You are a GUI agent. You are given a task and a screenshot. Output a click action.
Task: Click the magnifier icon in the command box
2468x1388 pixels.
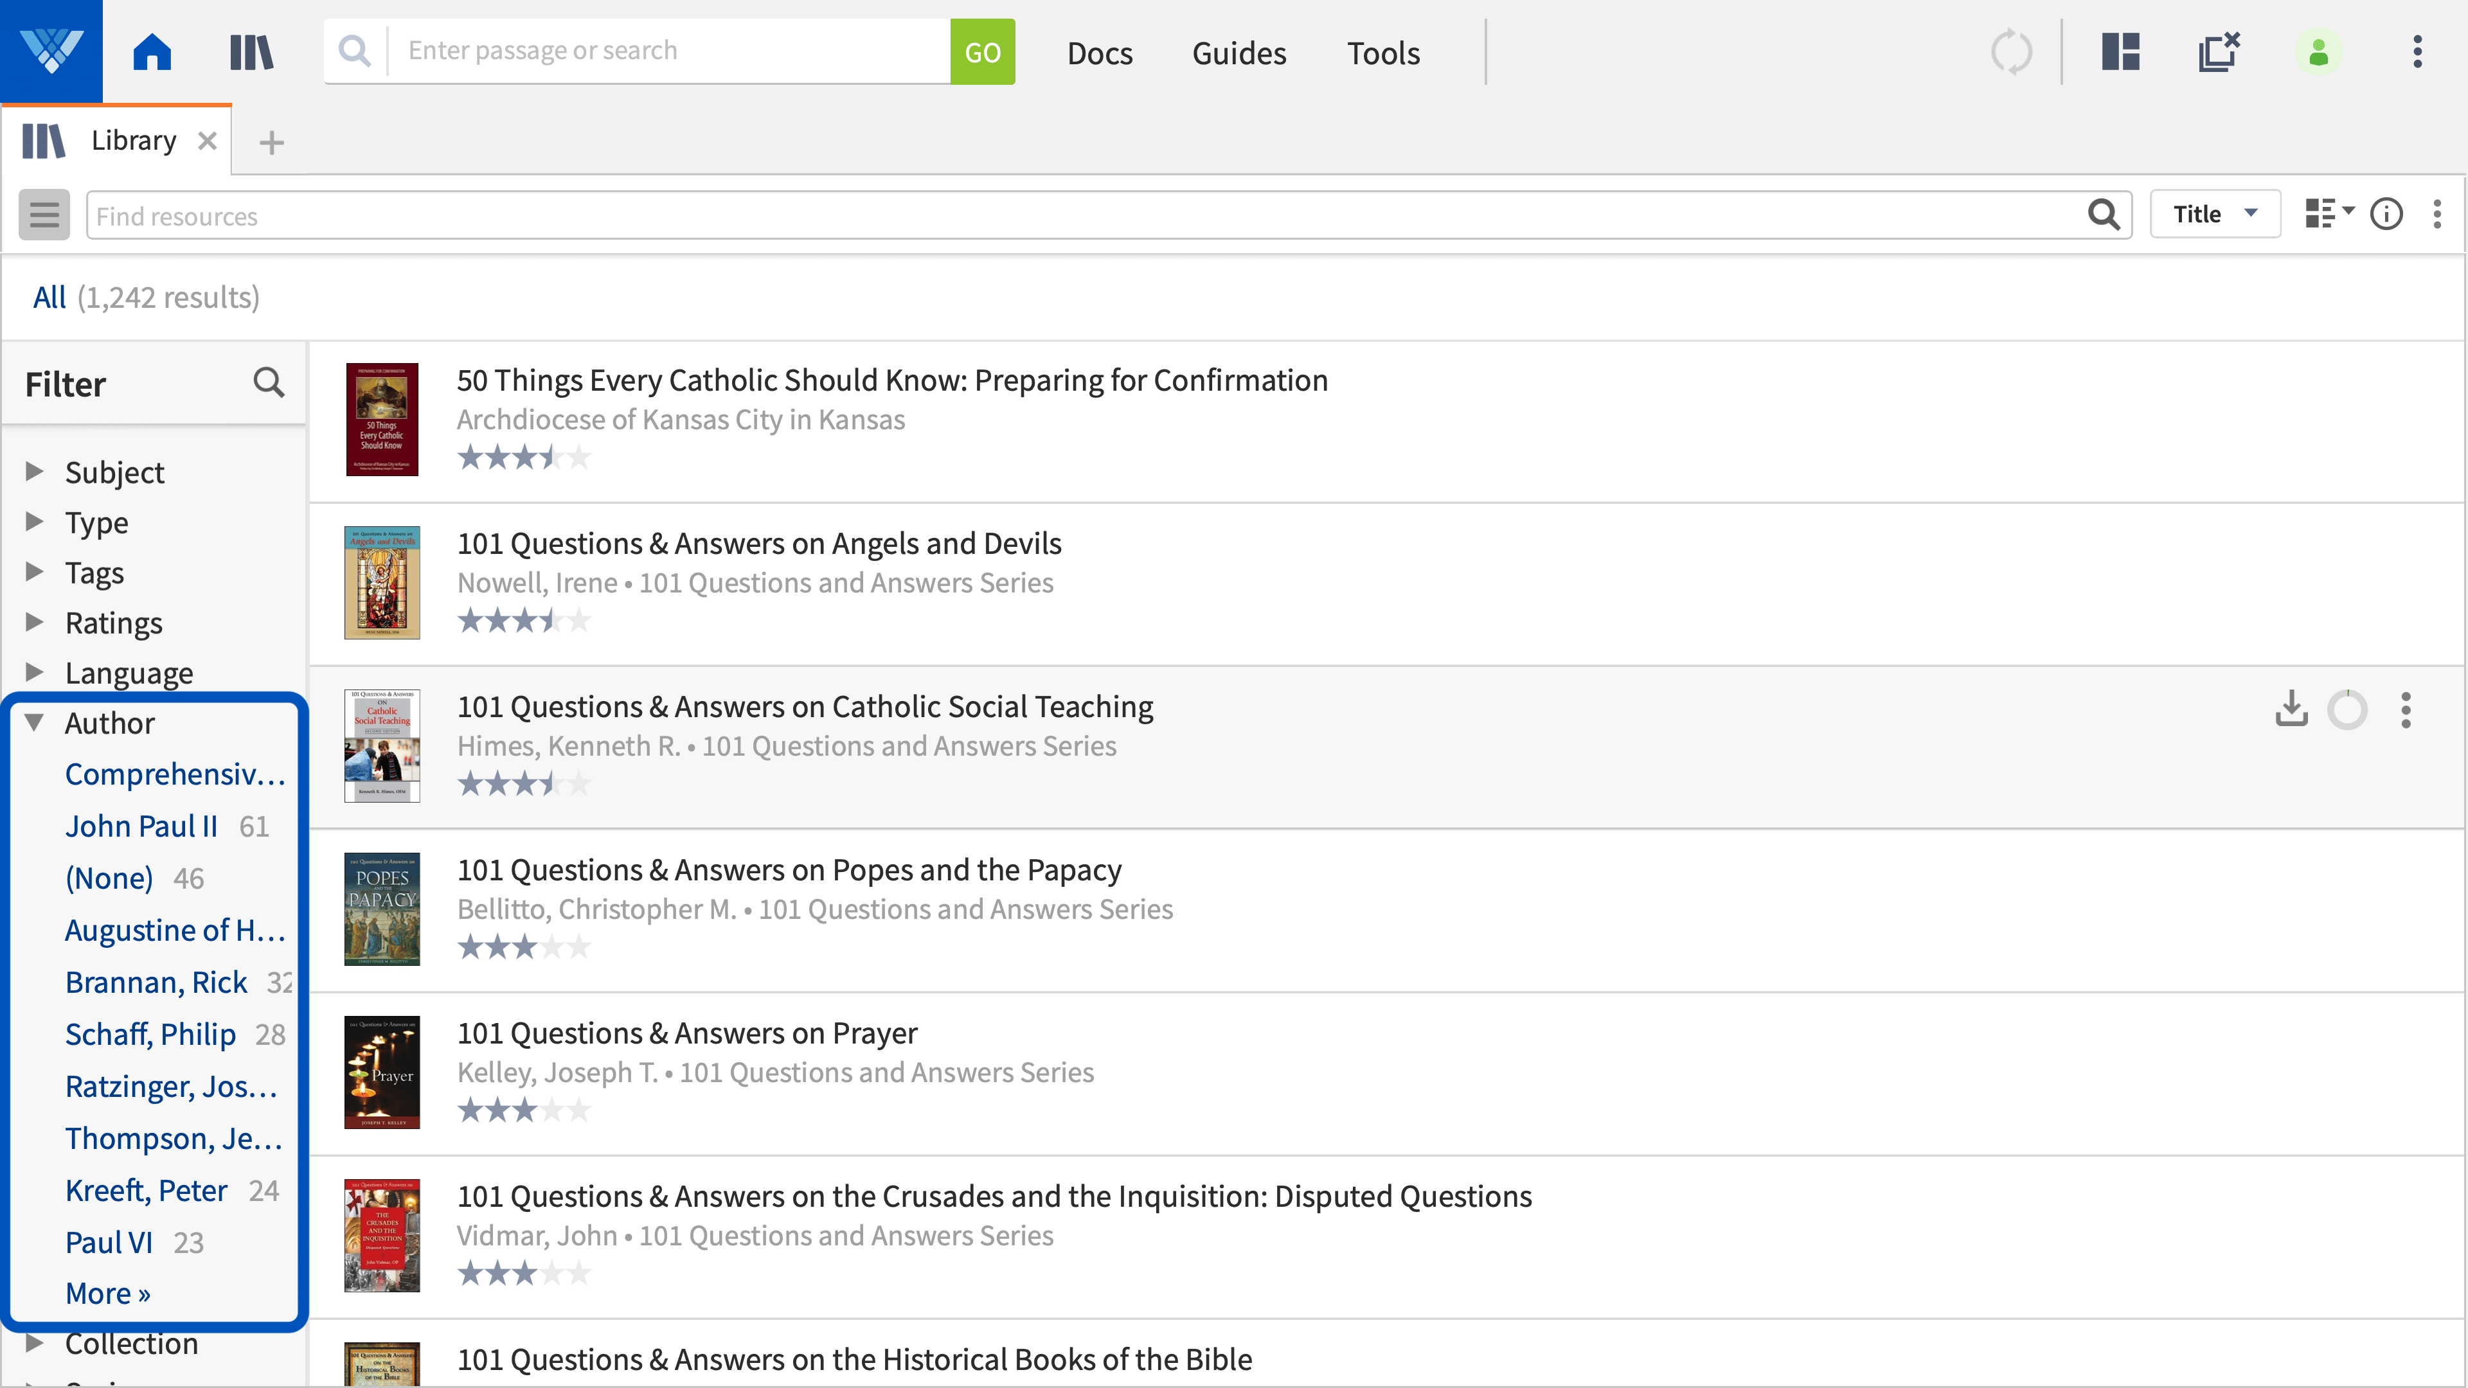click(x=355, y=51)
